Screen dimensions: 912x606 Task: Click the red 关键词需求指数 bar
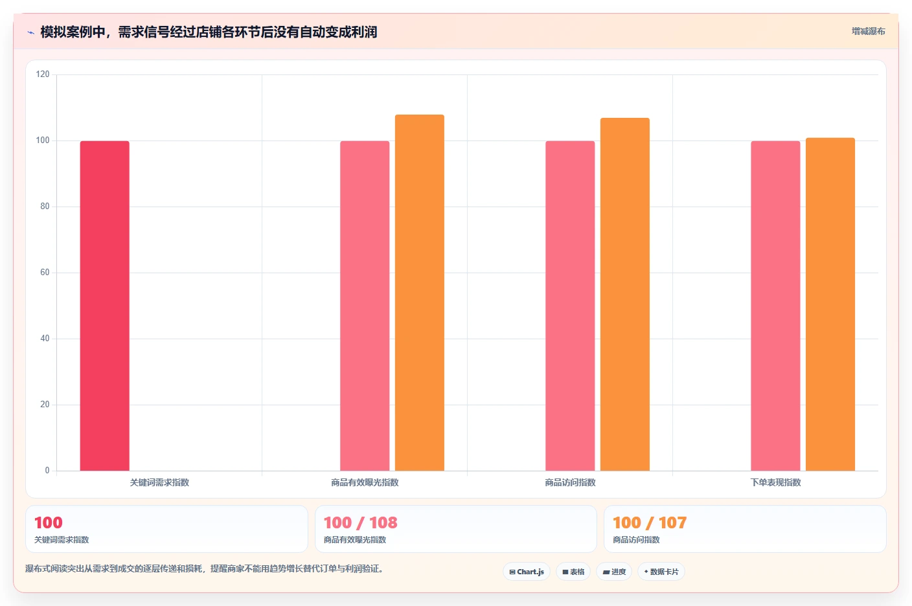[x=105, y=306]
